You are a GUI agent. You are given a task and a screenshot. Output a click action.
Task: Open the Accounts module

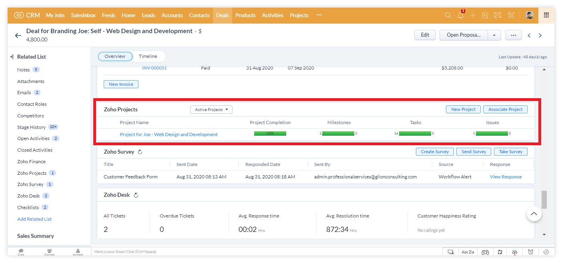[x=172, y=15]
